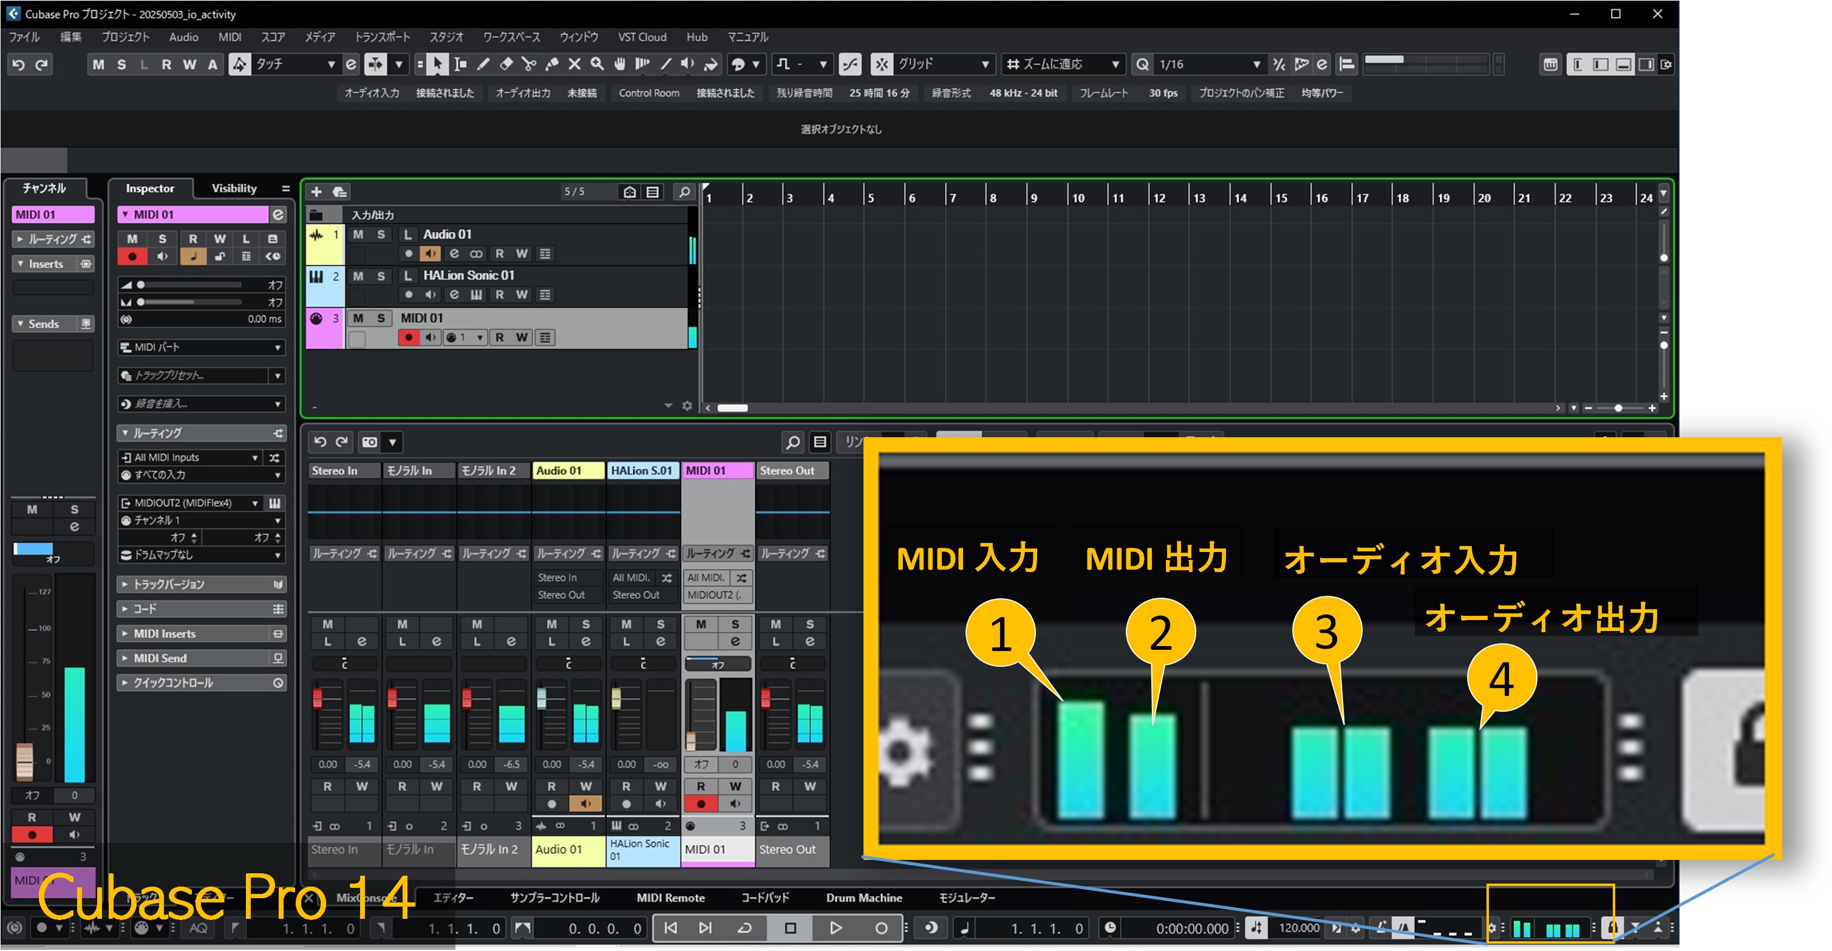Image resolution: width=1832 pixels, height=951 pixels.
Task: Select the Mute (X) tool
Action: coord(574,65)
